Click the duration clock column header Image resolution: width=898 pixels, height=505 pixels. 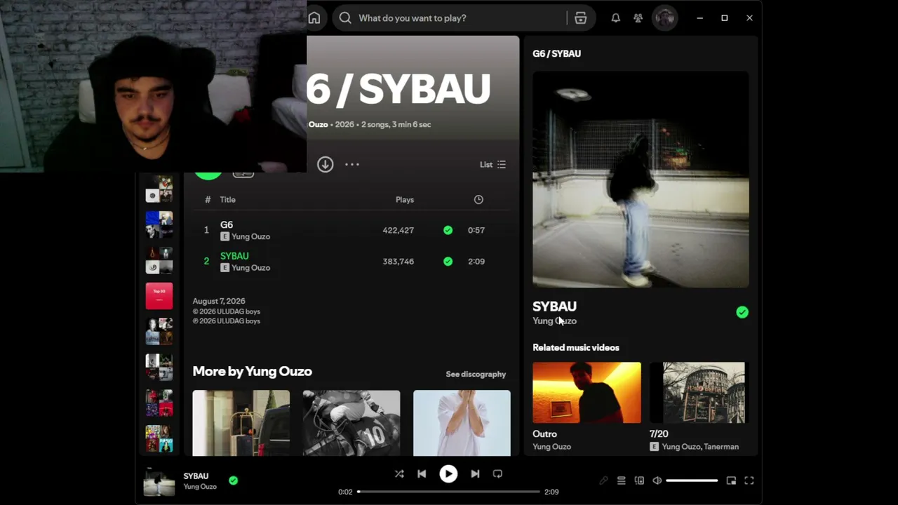pos(478,200)
